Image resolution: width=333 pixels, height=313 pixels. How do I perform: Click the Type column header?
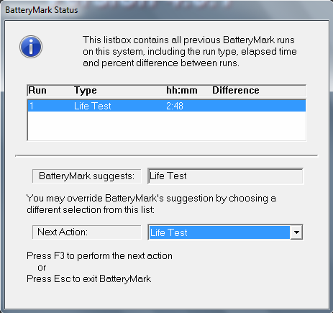click(86, 91)
